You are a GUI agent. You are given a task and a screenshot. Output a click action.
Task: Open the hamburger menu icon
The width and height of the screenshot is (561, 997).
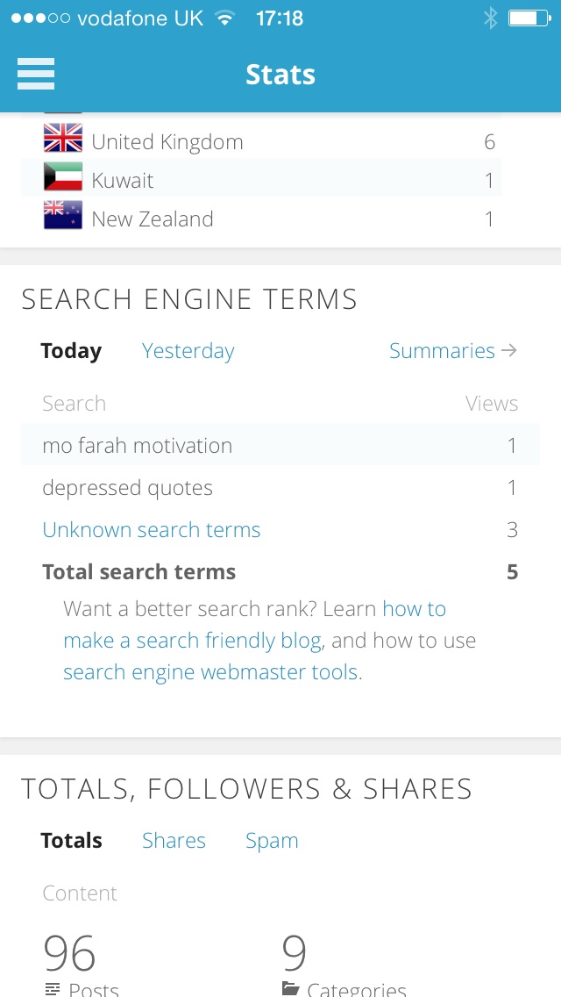coord(36,74)
